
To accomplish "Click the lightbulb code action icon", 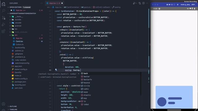I will pos(56,70).
